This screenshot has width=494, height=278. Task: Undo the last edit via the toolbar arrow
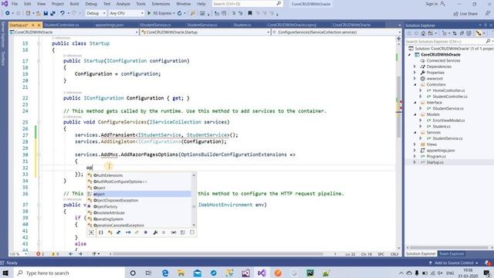63,13
